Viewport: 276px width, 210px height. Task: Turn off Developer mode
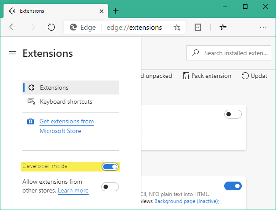[x=110, y=167]
